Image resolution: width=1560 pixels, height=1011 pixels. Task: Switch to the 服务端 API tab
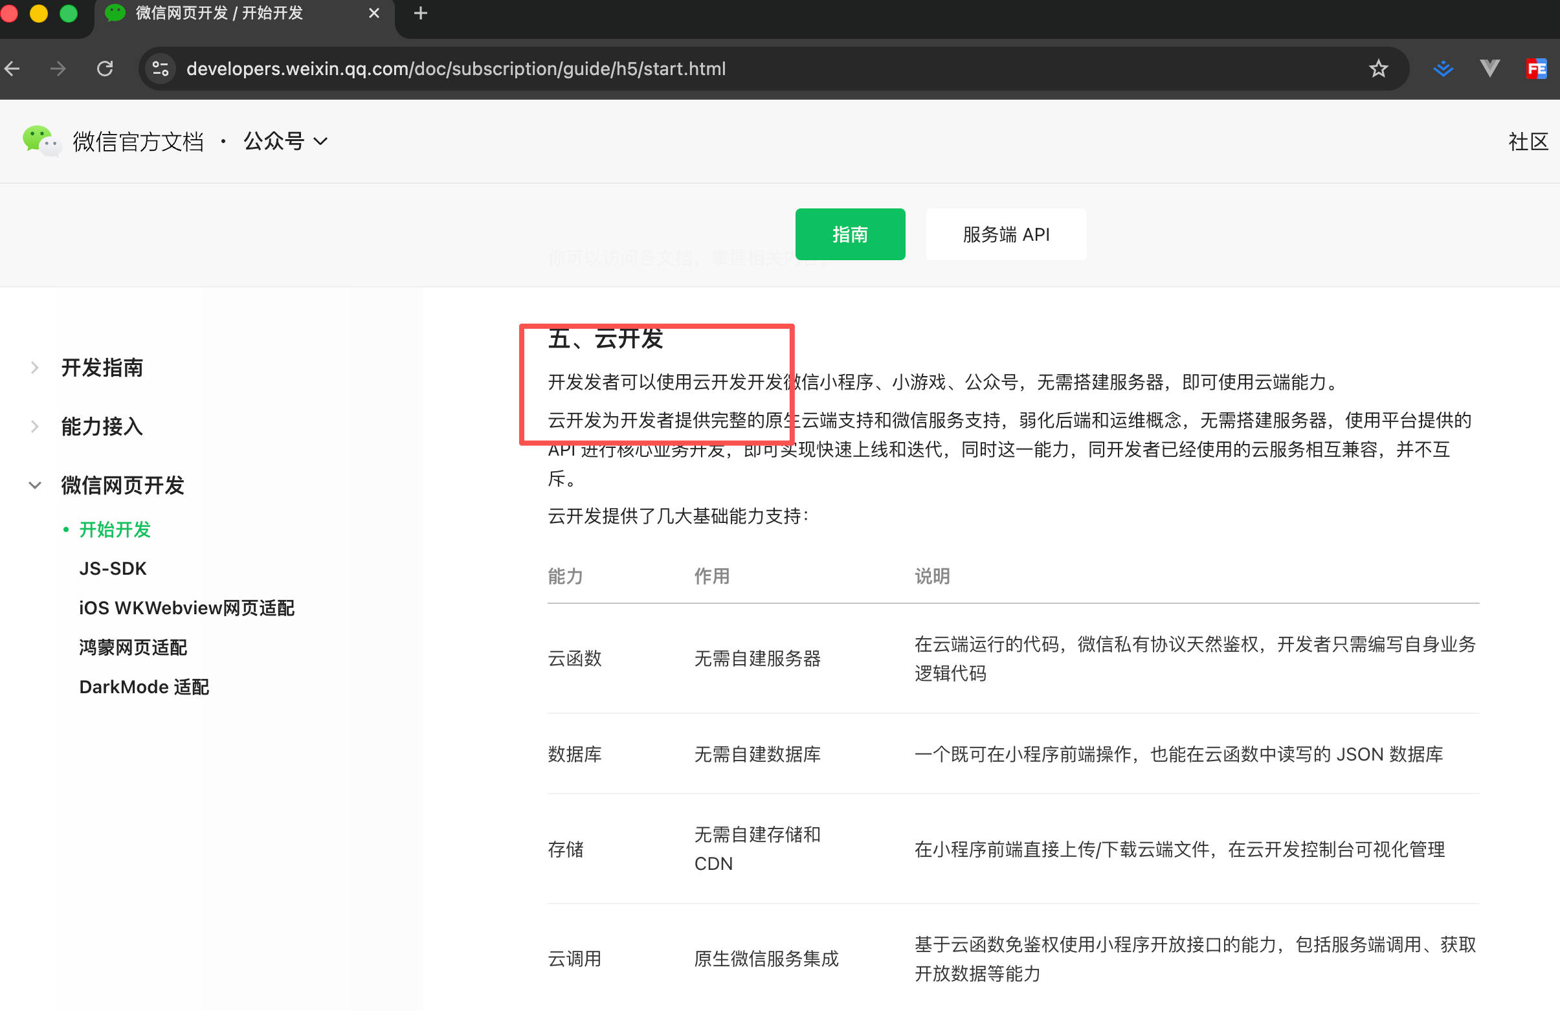[x=1005, y=234]
